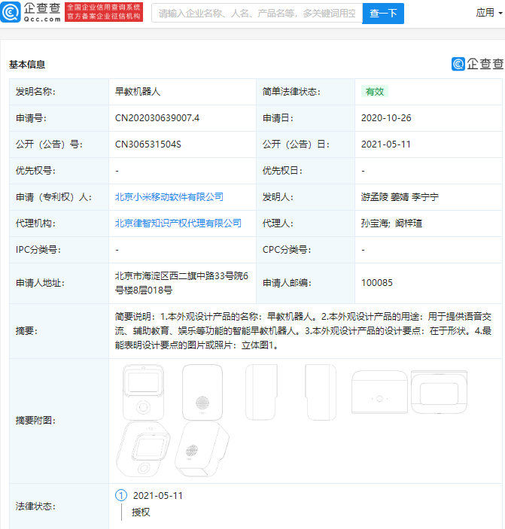This screenshot has width=505, height=529.
Task: Open the rear perspective drawing in second row
Action: pos(200,452)
